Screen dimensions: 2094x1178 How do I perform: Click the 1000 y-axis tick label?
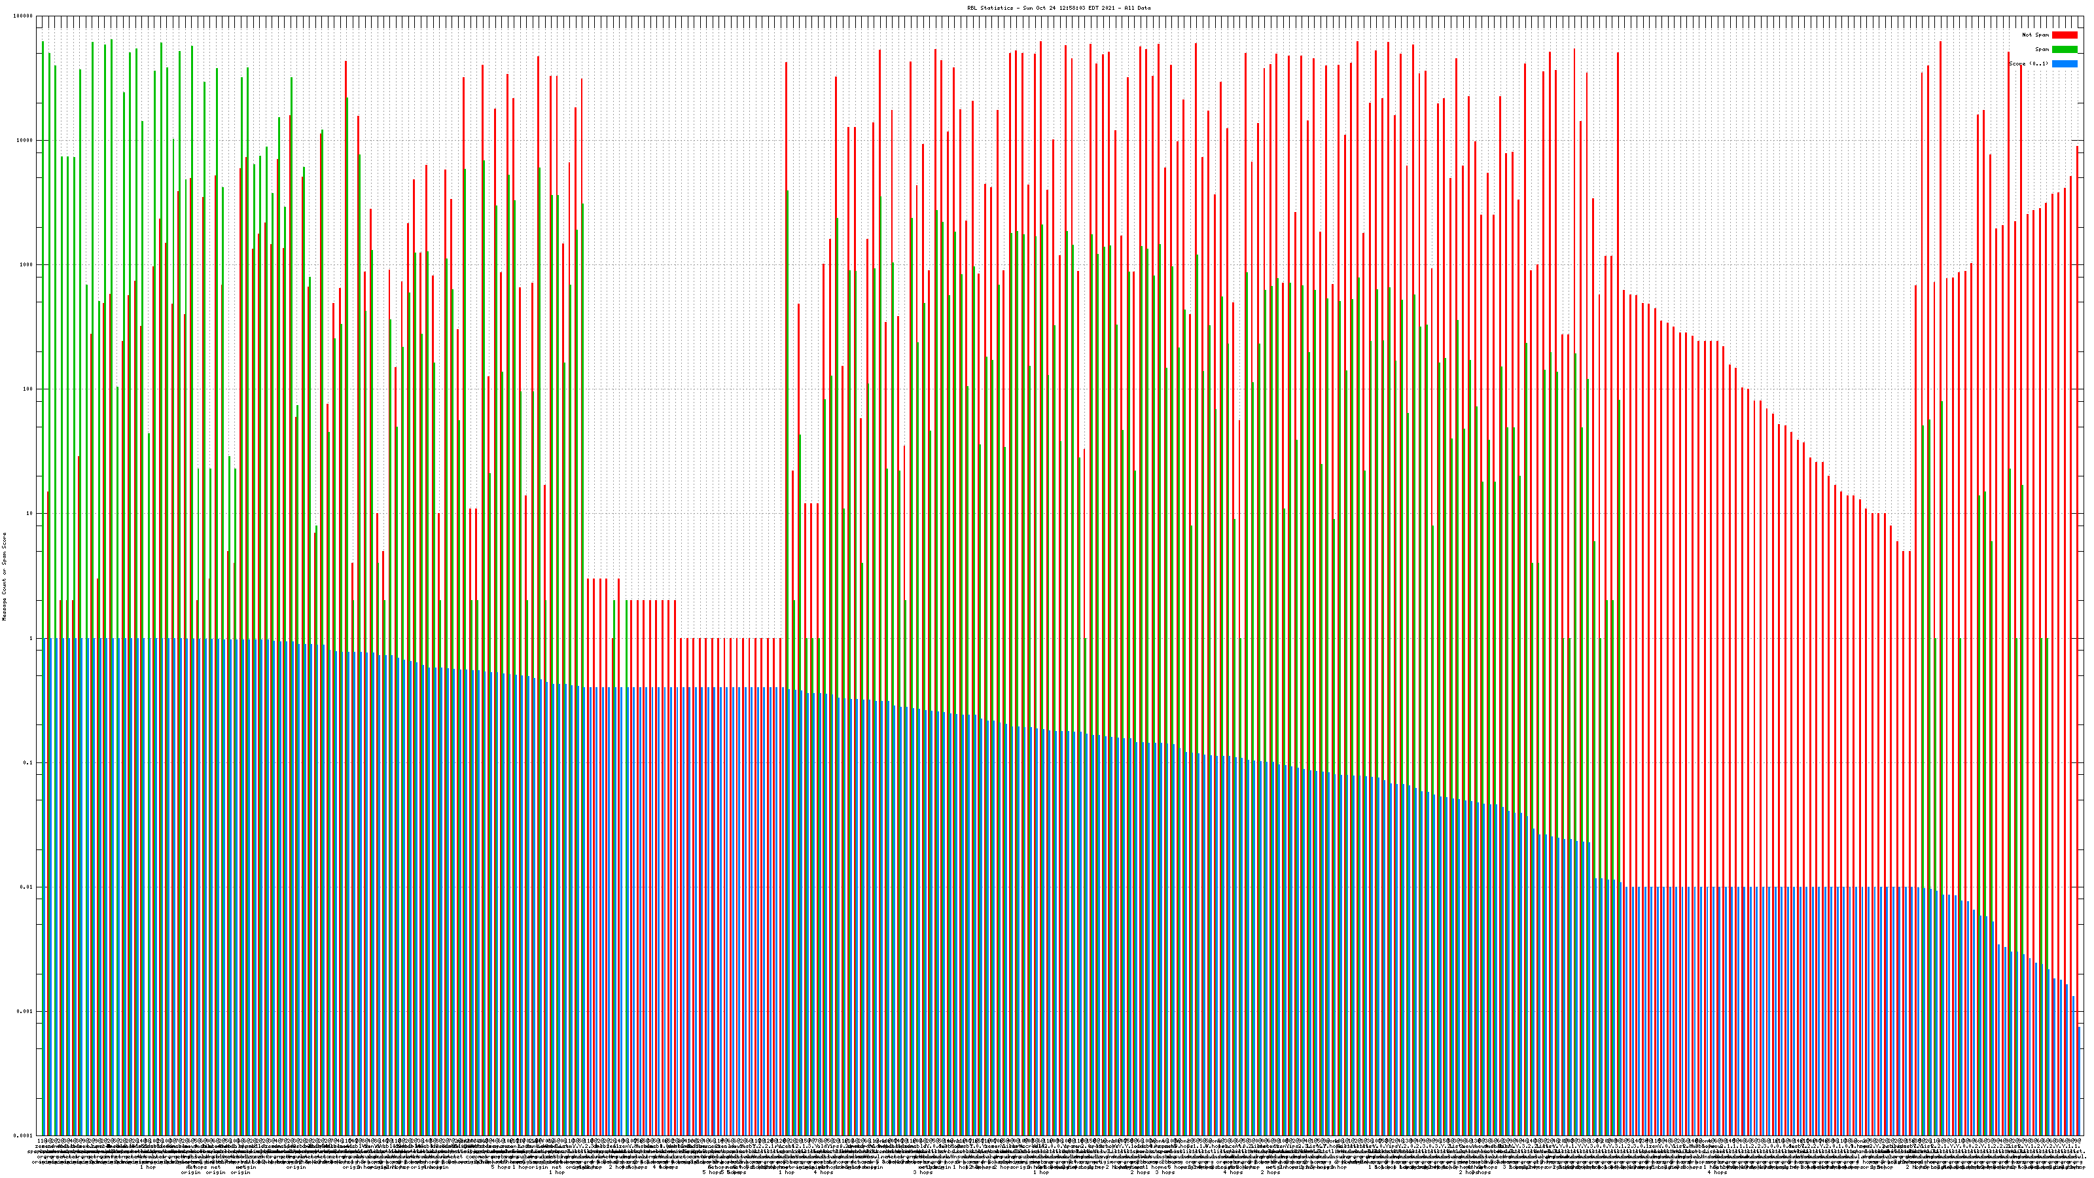click(27, 265)
